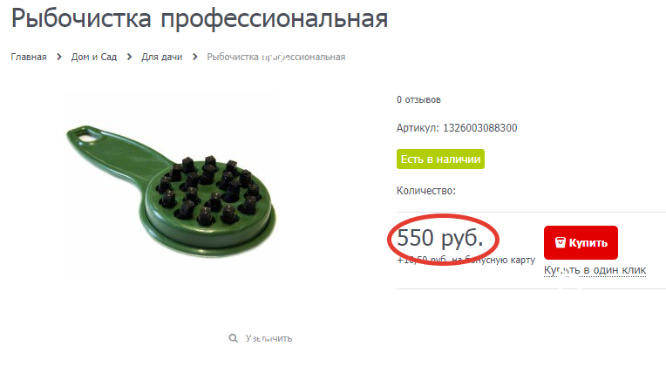
Task: Click the magnifier icon below the product photo
Action: [x=233, y=338]
